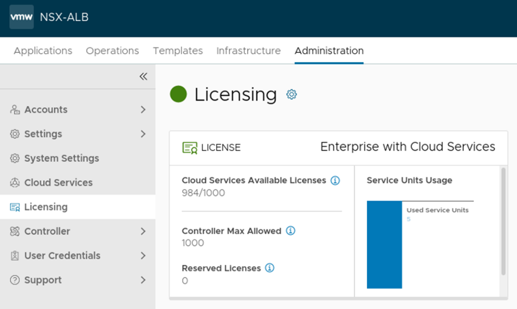This screenshot has height=309, width=517.
Task: Expand the Controller submenu arrow
Action: (x=143, y=231)
